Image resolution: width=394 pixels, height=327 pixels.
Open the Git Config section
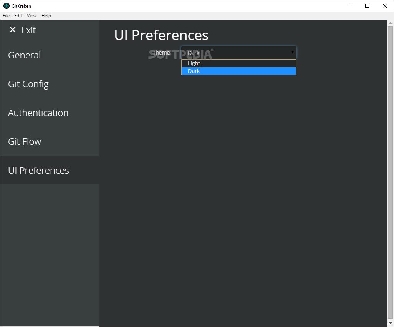50,84
